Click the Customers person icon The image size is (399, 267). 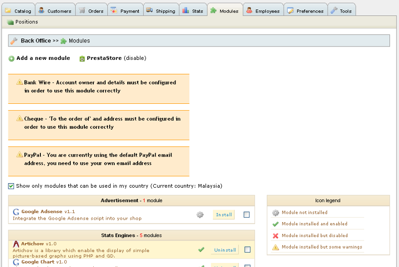(41, 10)
